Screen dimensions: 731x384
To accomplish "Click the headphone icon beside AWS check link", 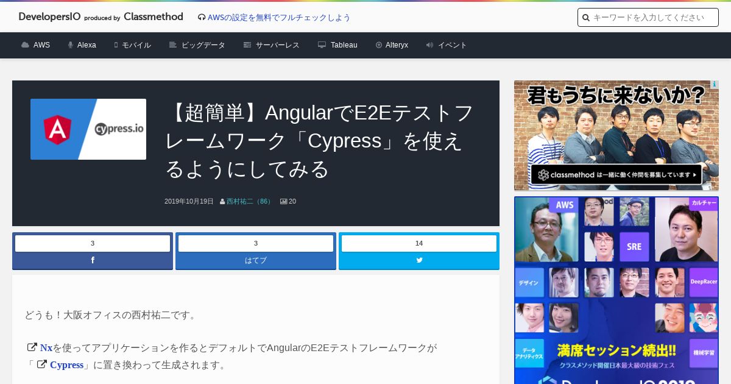I will point(202,18).
